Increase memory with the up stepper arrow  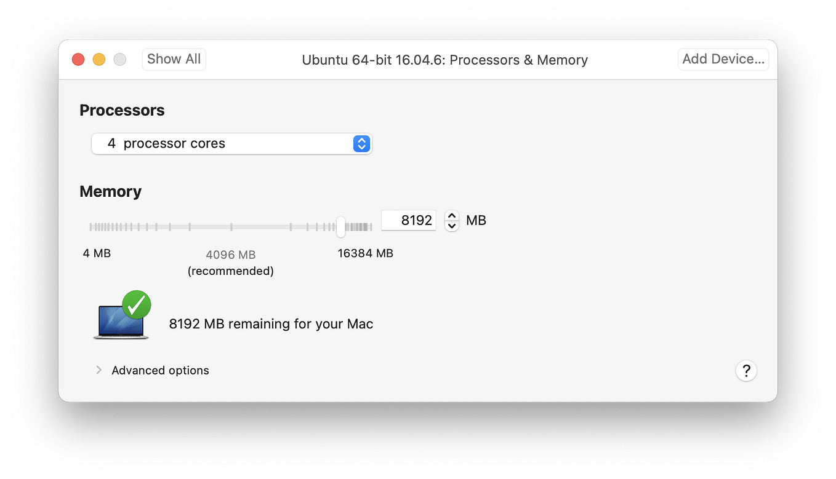(451, 215)
